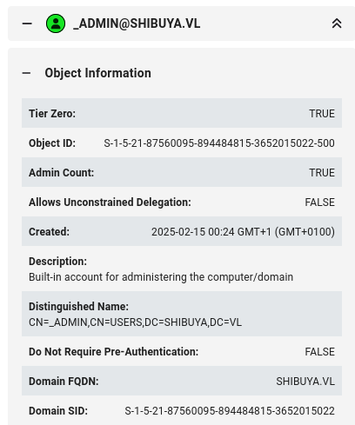Click the green user icon for _ADMIN
The width and height of the screenshot is (355, 425).
pyautogui.click(x=56, y=23)
